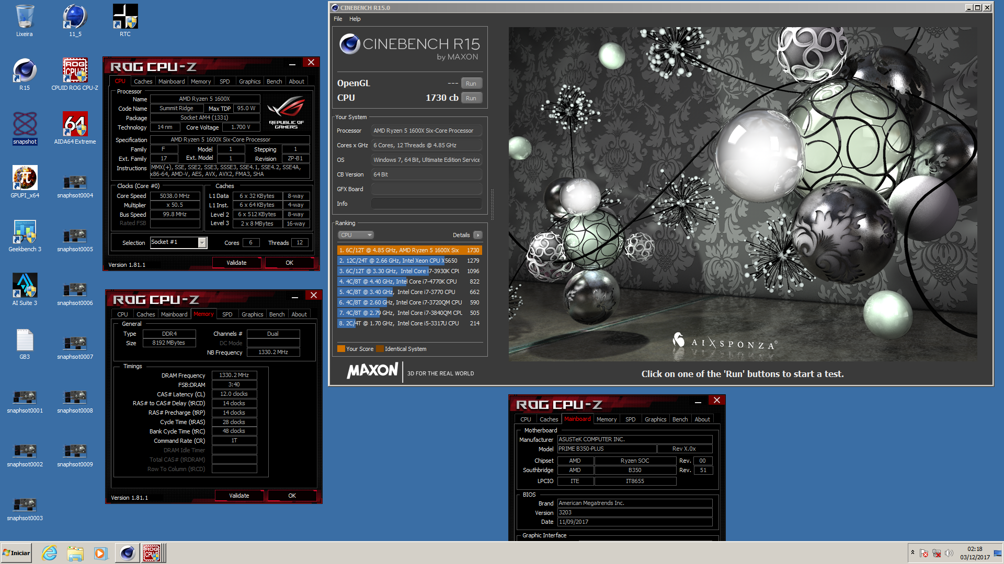Select ranking row Intel Core i5-3317U
1004x564 pixels.
tap(409, 323)
